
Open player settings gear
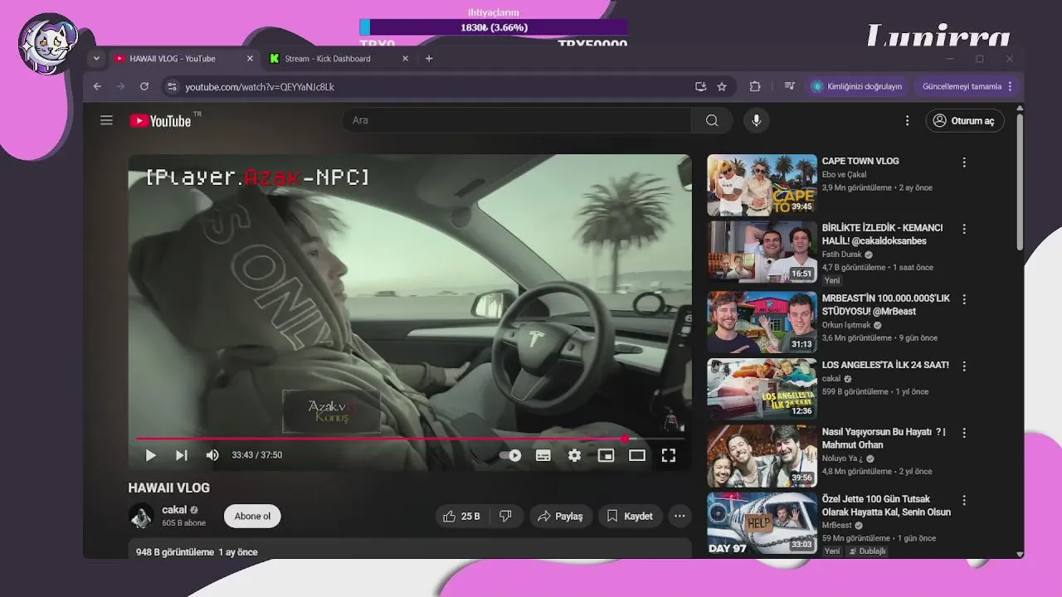pos(574,455)
